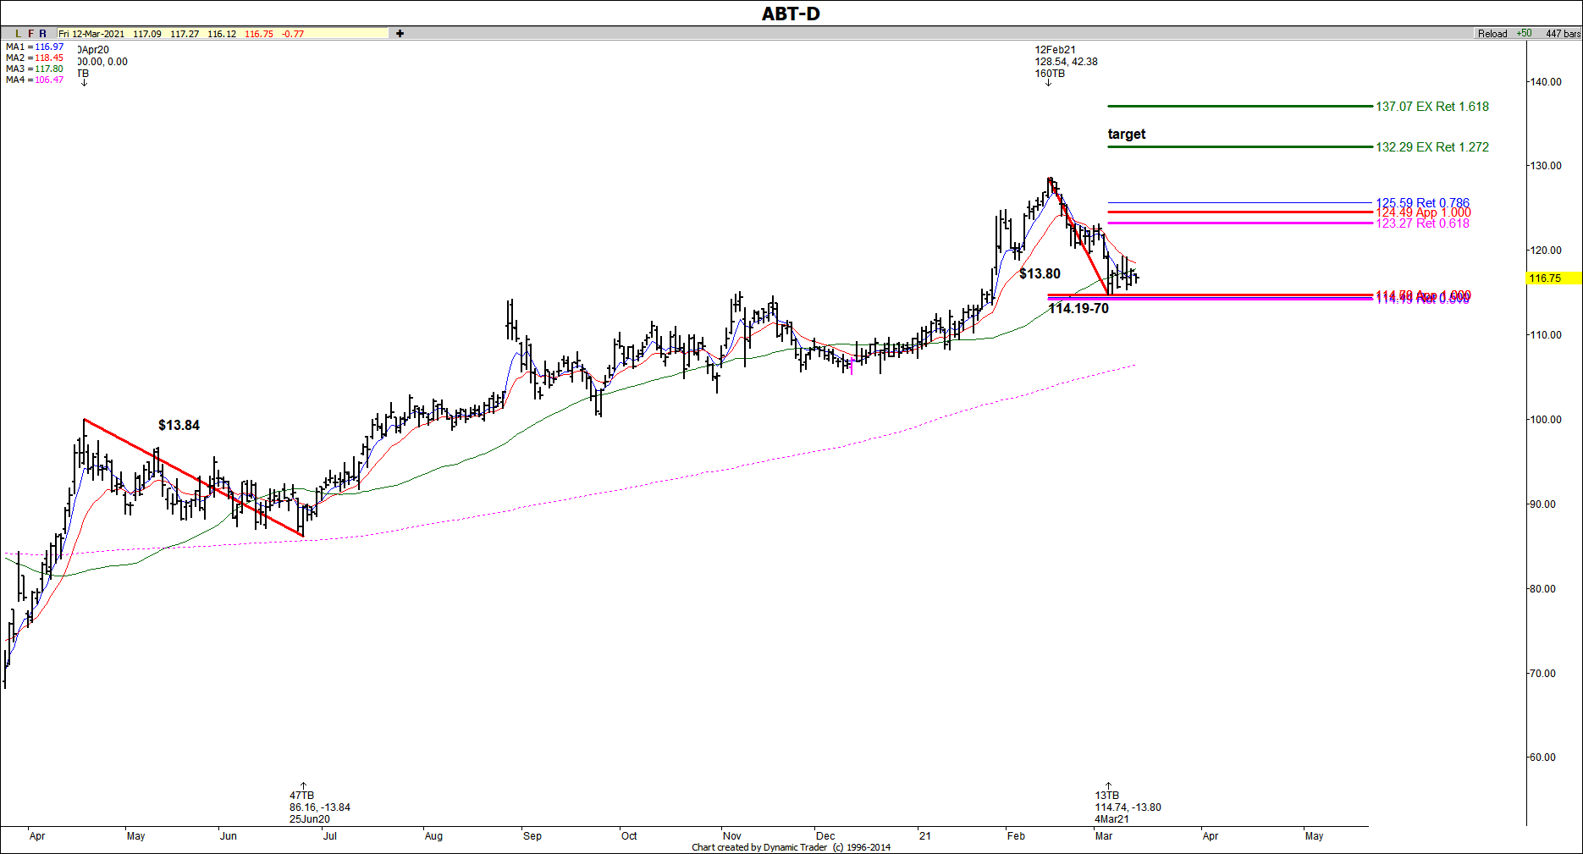Viewport: 1583px width, 854px height.
Task: Click the F button in chart toolbar
Action: (x=30, y=34)
